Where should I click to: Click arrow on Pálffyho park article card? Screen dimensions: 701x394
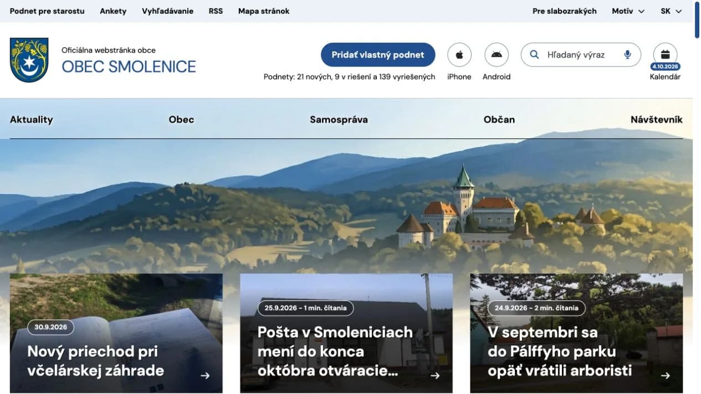coord(665,376)
